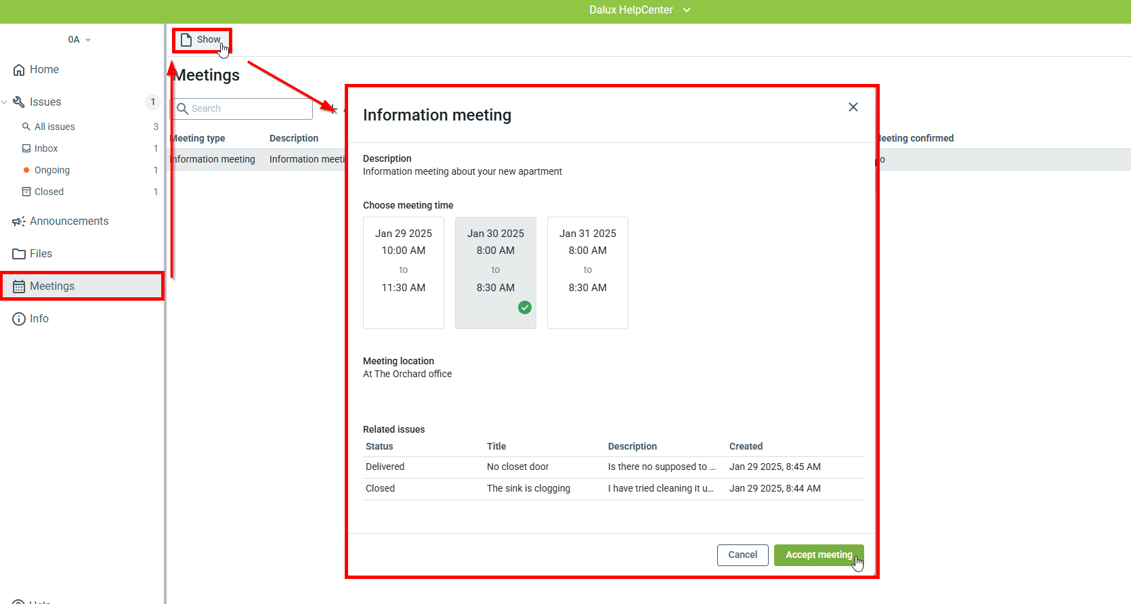
Task: Select the Jan 30 2025 meeting time card
Action: point(496,272)
